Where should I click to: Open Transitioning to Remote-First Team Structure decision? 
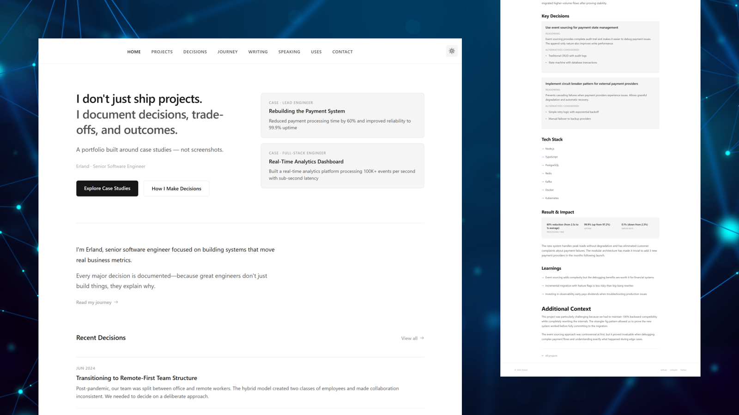137,378
